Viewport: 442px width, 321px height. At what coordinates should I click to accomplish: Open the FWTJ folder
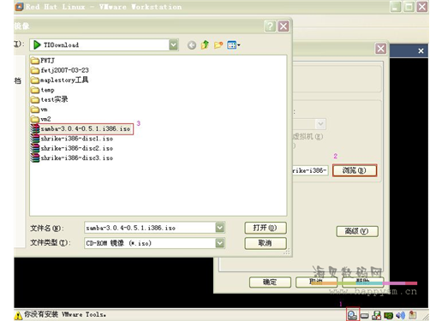(43, 61)
